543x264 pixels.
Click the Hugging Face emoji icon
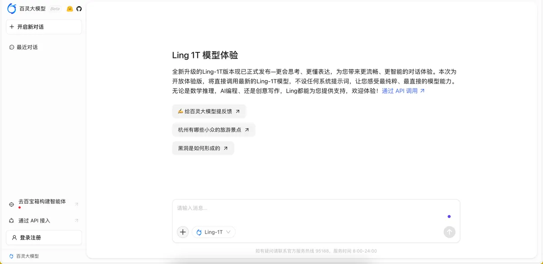(70, 9)
